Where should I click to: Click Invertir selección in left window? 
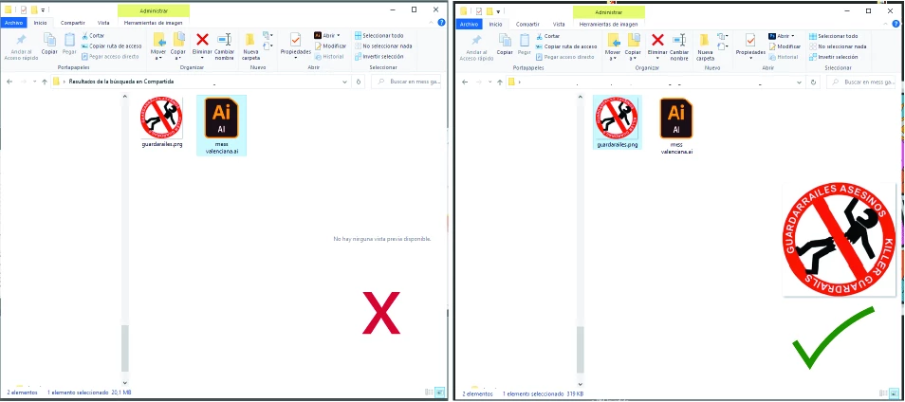tap(379, 57)
